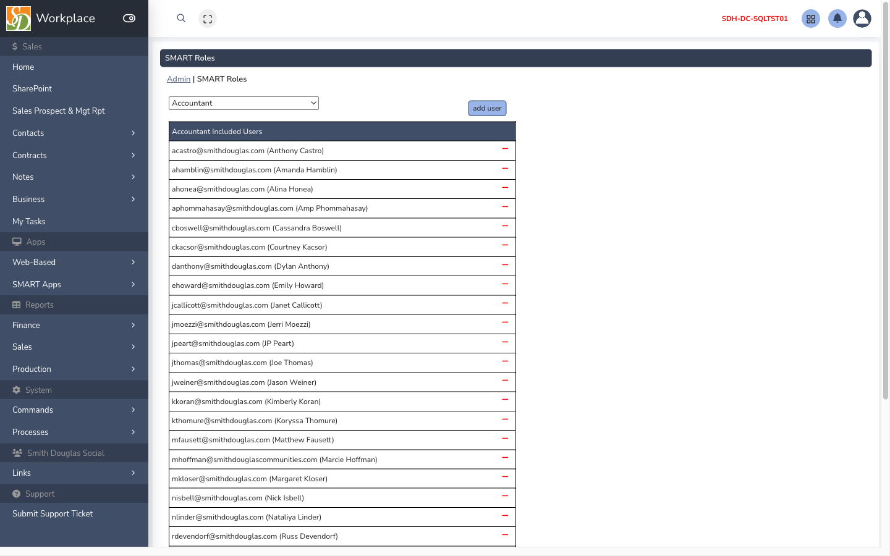The image size is (890, 556).
Task: Remove Kimberly Koran with minus icon
Action: [505, 400]
